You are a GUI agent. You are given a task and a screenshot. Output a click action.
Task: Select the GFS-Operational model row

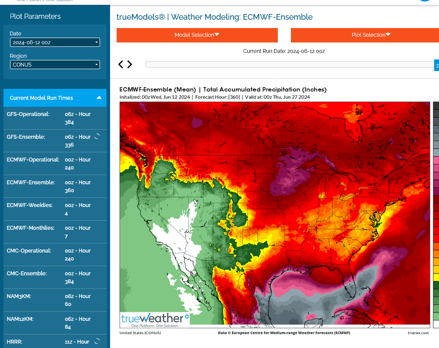click(x=55, y=118)
